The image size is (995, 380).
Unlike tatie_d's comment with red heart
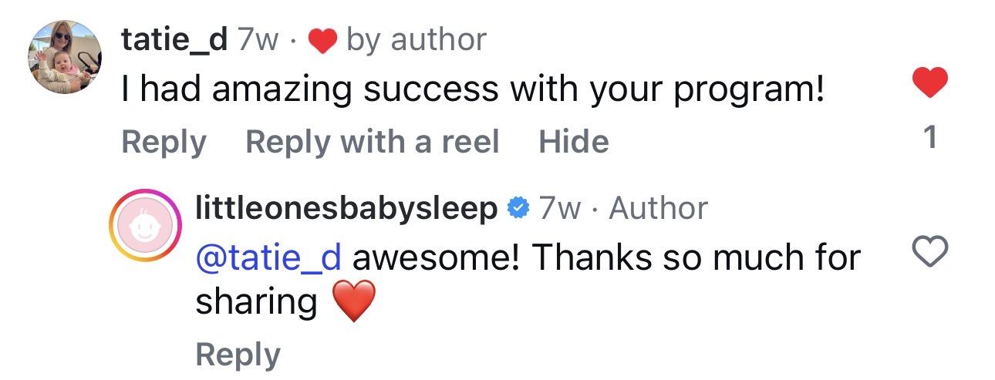coord(930,82)
